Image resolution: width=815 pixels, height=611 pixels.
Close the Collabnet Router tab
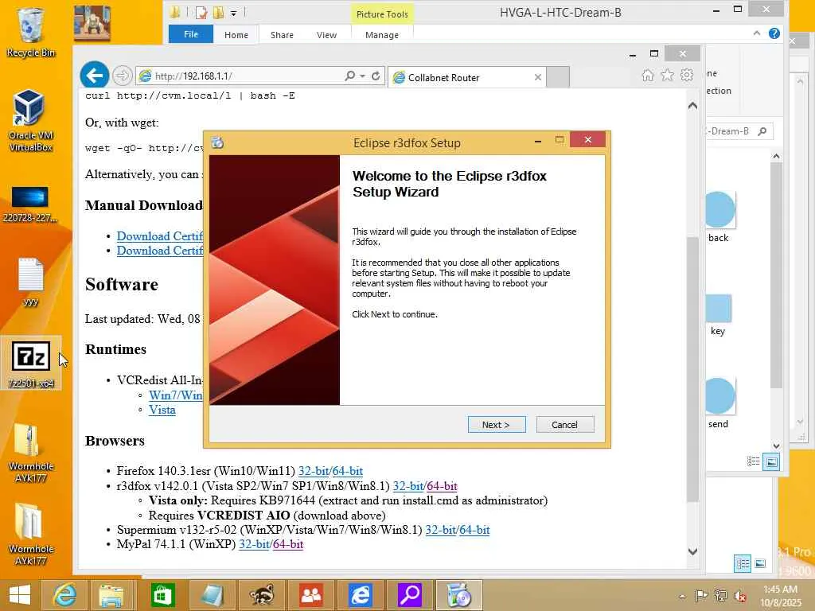tap(538, 77)
